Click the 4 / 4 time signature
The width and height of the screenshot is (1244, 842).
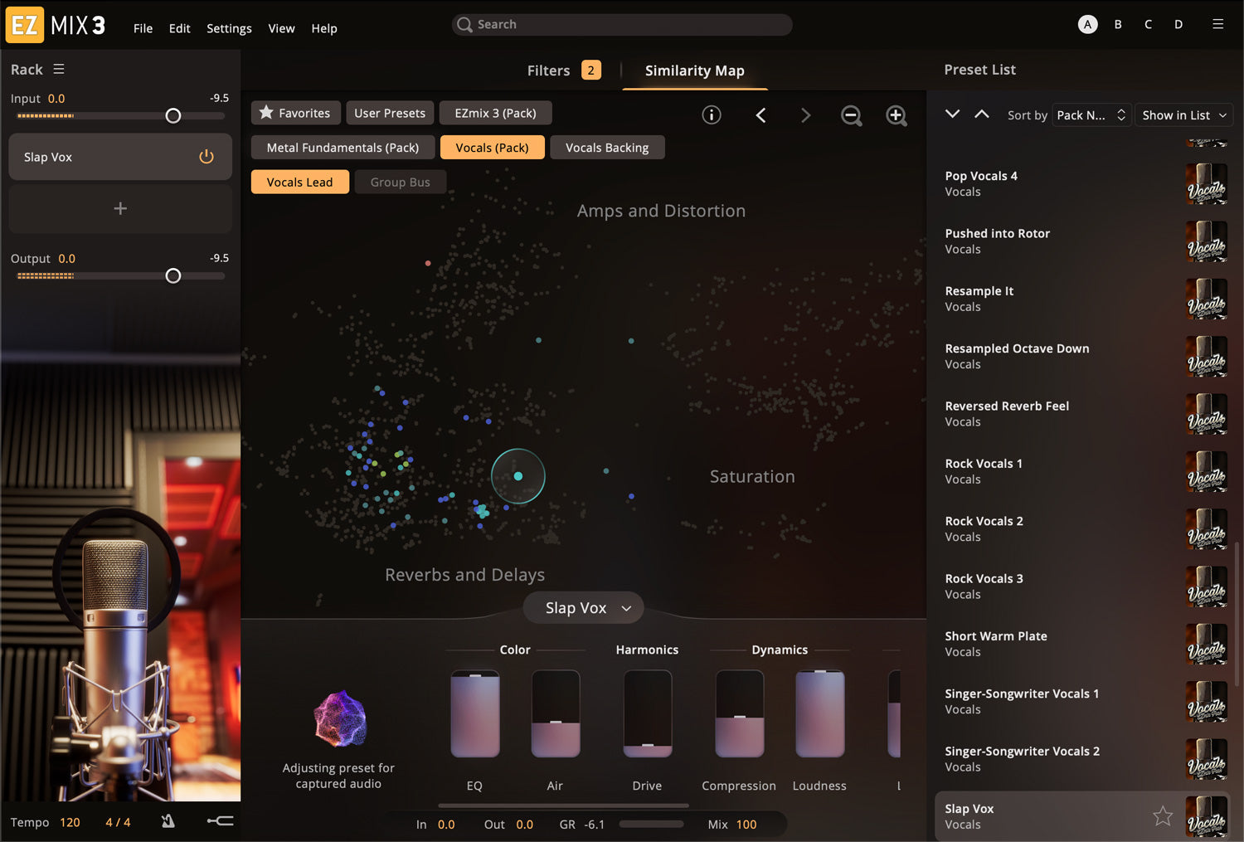[118, 822]
